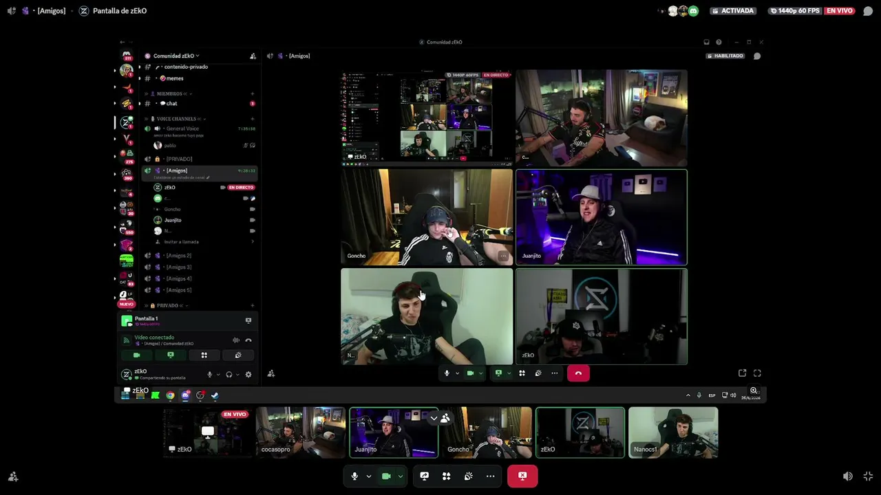Toggle microphone in shared call control bar
The image size is (881, 495).
[x=447, y=373]
